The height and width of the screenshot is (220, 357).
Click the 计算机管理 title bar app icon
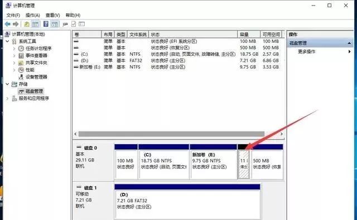[8, 5]
